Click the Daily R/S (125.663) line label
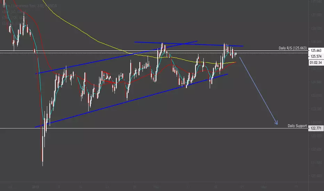Screen dimensions: 324x191 (293, 48)
